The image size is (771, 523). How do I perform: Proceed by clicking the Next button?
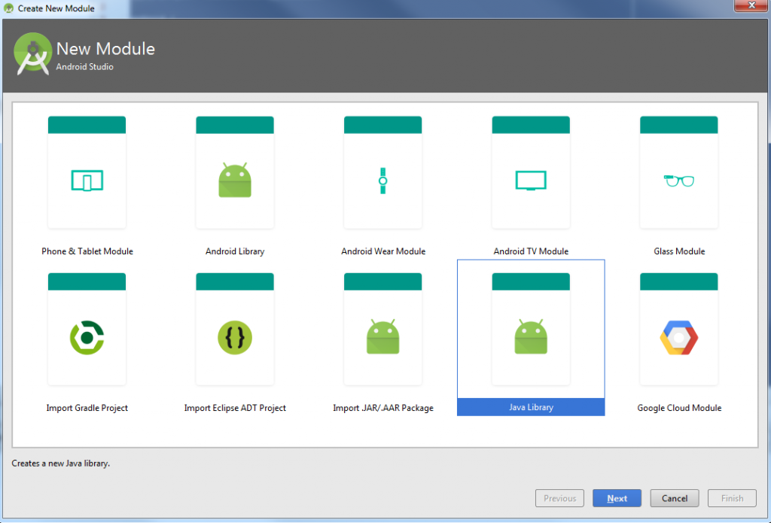pyautogui.click(x=617, y=498)
